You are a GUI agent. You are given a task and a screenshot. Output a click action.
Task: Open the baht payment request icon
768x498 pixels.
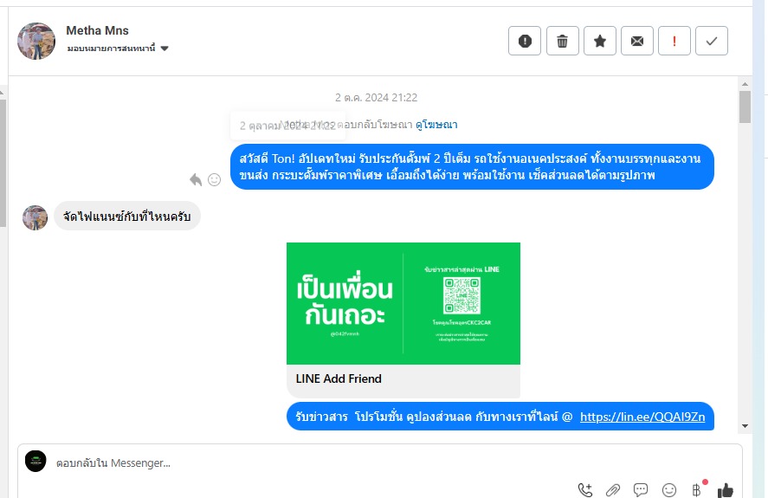click(697, 489)
